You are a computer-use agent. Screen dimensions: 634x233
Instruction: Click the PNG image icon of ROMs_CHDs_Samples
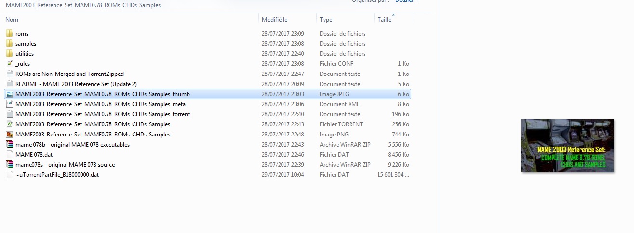(x=10, y=135)
